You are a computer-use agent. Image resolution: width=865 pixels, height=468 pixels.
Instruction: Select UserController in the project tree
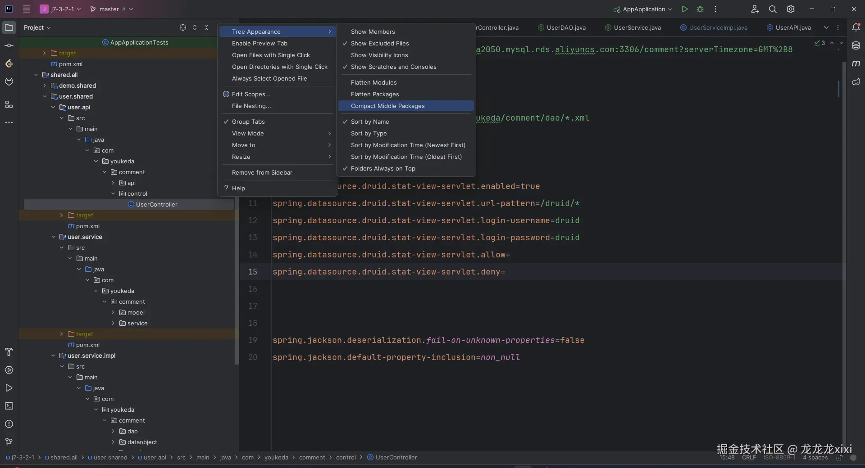tap(156, 205)
